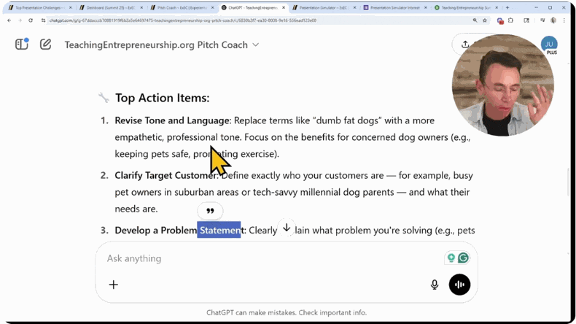The image size is (576, 324).
Task: Click the browser back navigation arrow
Action: coord(9,20)
